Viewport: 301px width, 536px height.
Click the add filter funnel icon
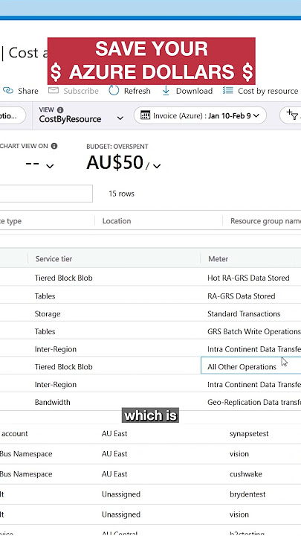(x=293, y=115)
